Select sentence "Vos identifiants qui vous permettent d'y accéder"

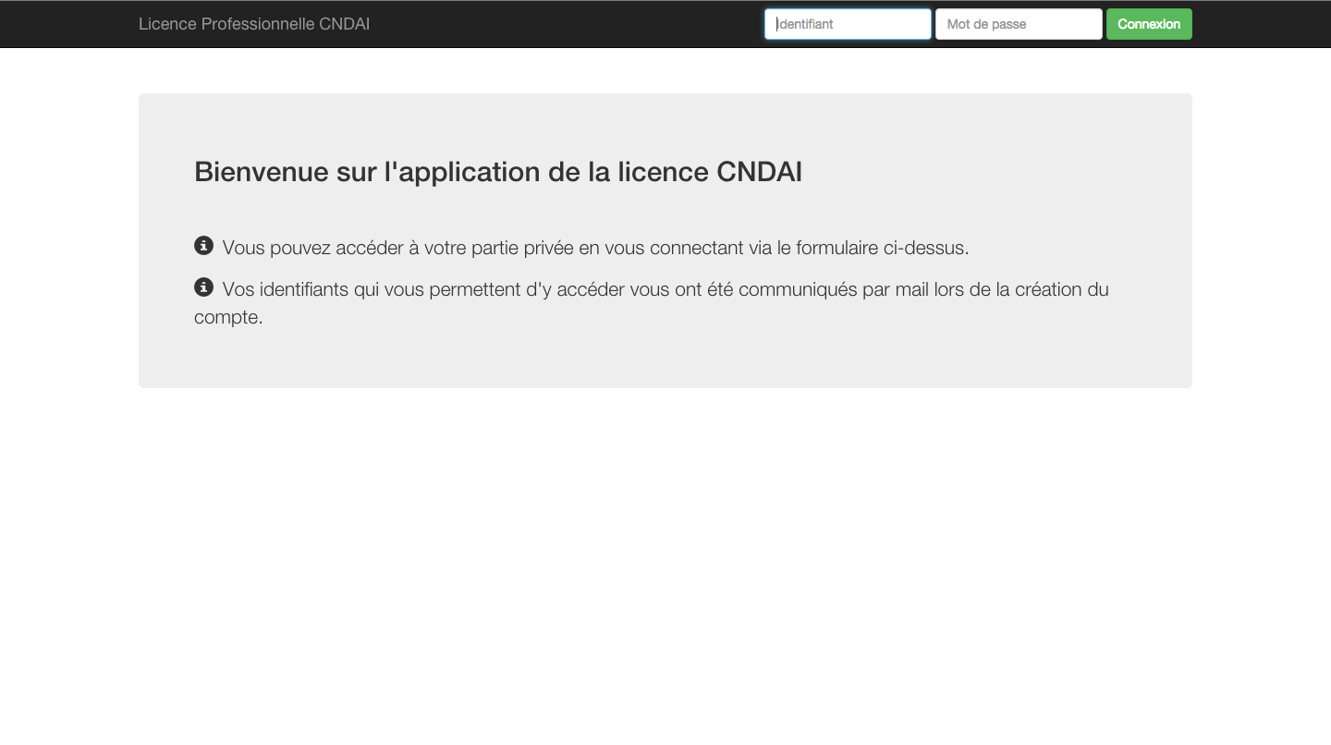[652, 303]
